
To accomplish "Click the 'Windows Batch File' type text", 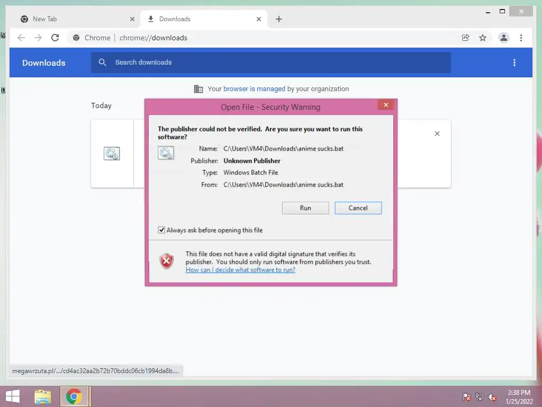I will click(250, 173).
